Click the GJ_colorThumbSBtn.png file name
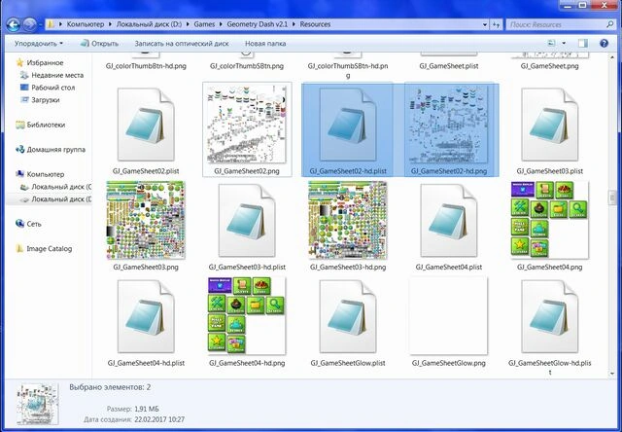This screenshot has height=432, width=622. pyautogui.click(x=247, y=66)
